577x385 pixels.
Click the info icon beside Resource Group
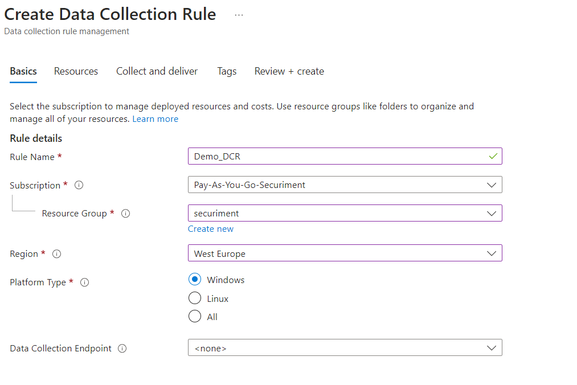[x=126, y=214]
